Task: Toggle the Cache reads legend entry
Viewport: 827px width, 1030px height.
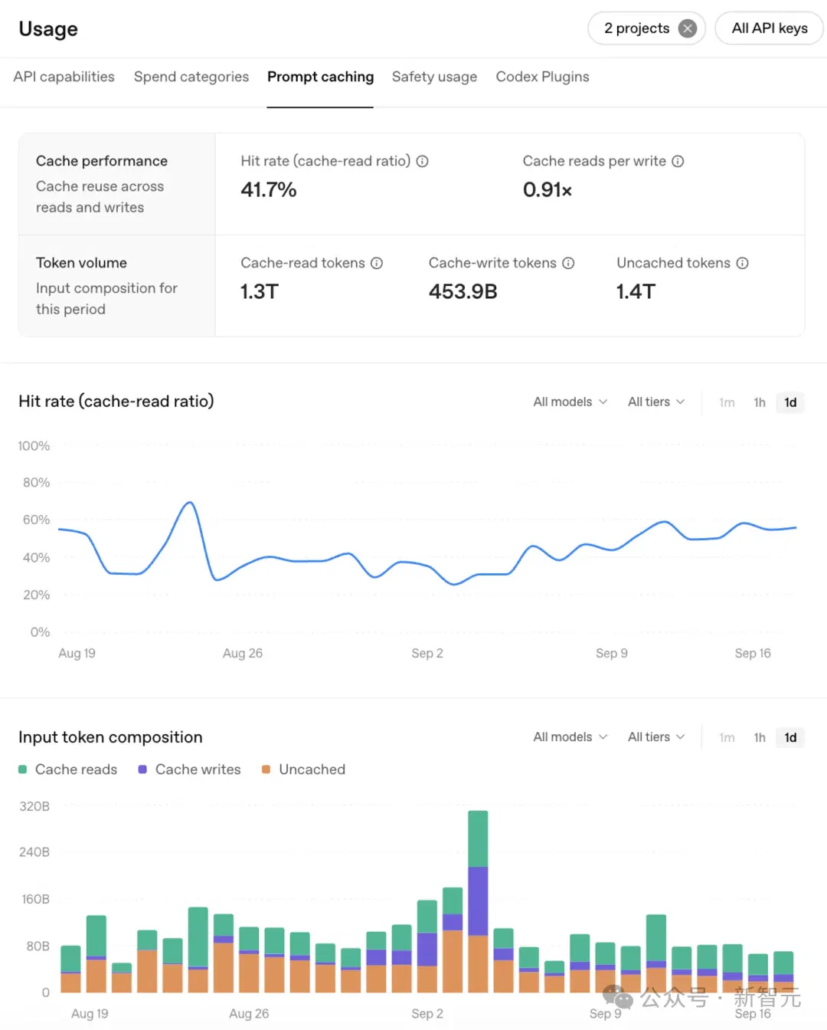Action: coord(67,769)
